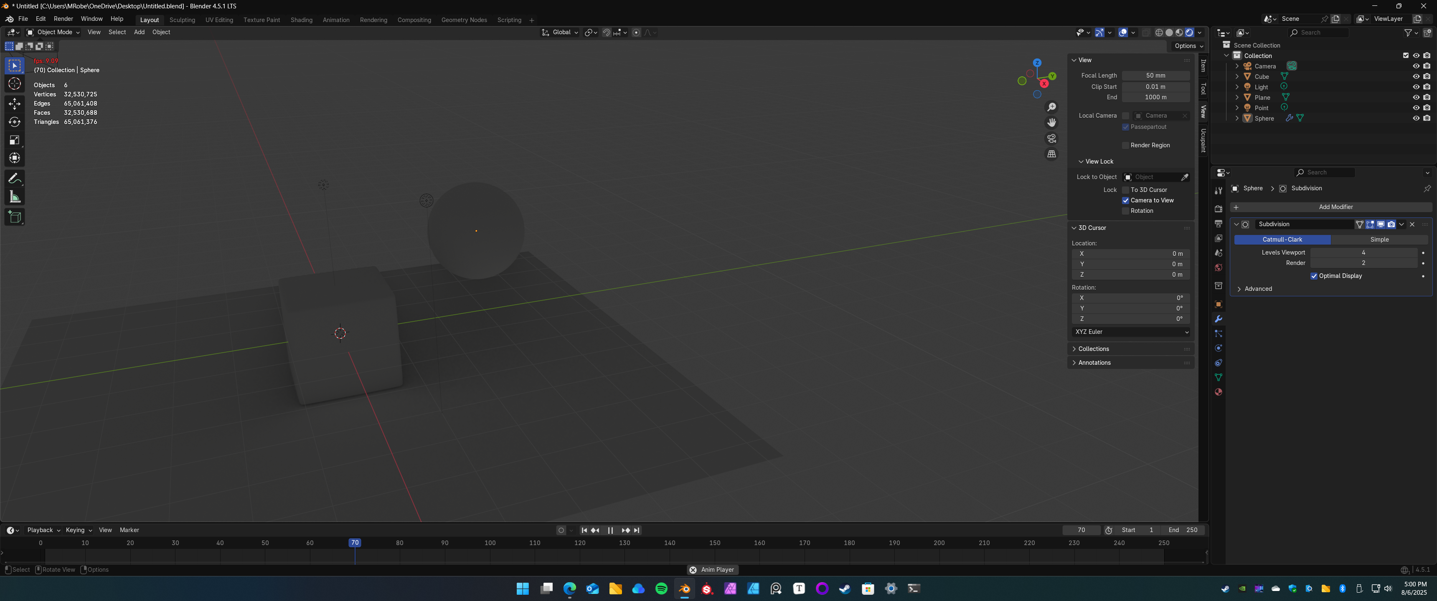Select the Annotate tool

[x=15, y=178]
